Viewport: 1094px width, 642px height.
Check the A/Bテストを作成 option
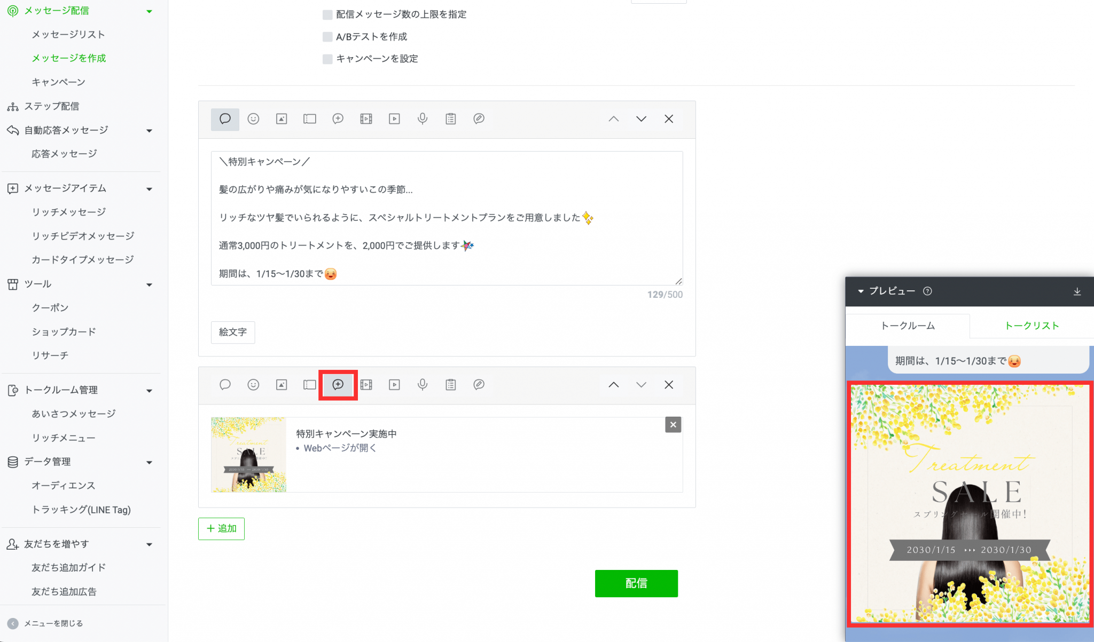pos(327,36)
